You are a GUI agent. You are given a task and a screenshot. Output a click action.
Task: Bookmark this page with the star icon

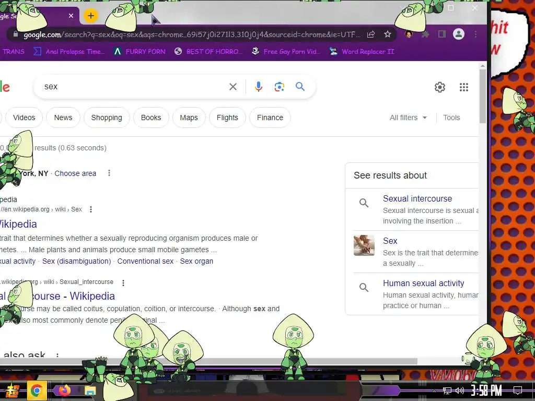pyautogui.click(x=388, y=34)
